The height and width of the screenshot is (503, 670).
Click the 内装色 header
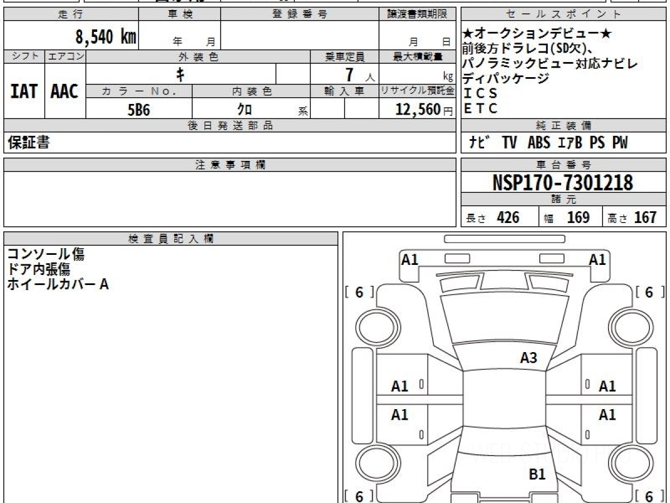click(251, 91)
